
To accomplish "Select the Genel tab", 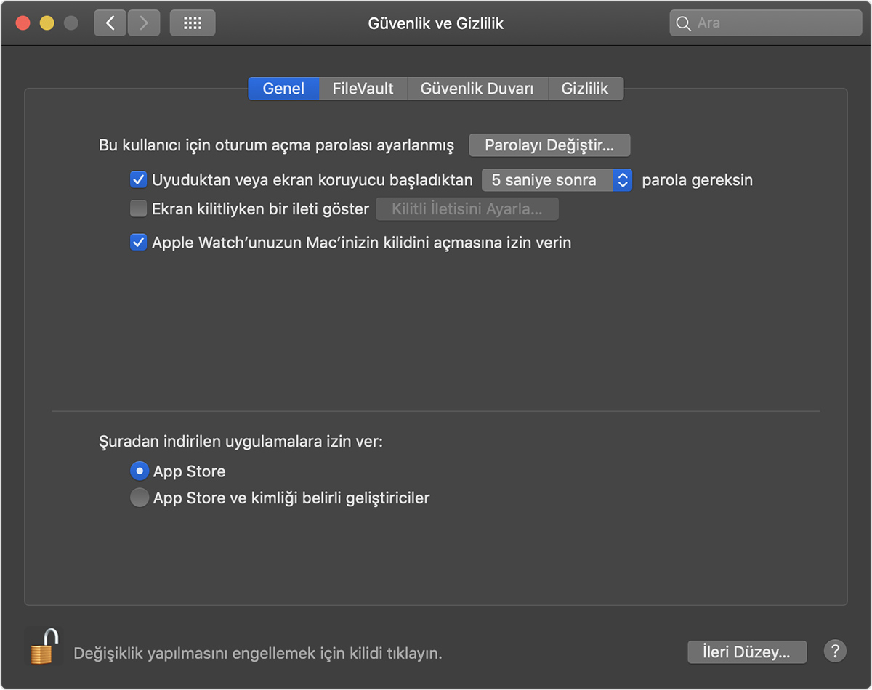I will pyautogui.click(x=283, y=89).
